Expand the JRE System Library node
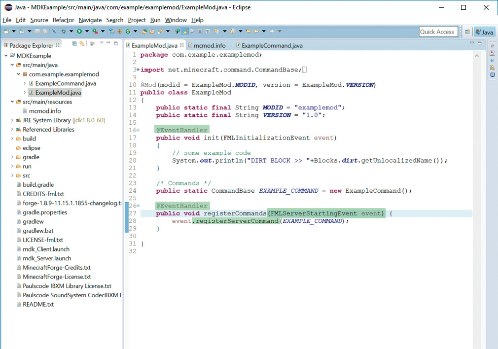The image size is (498, 349). tap(11, 120)
